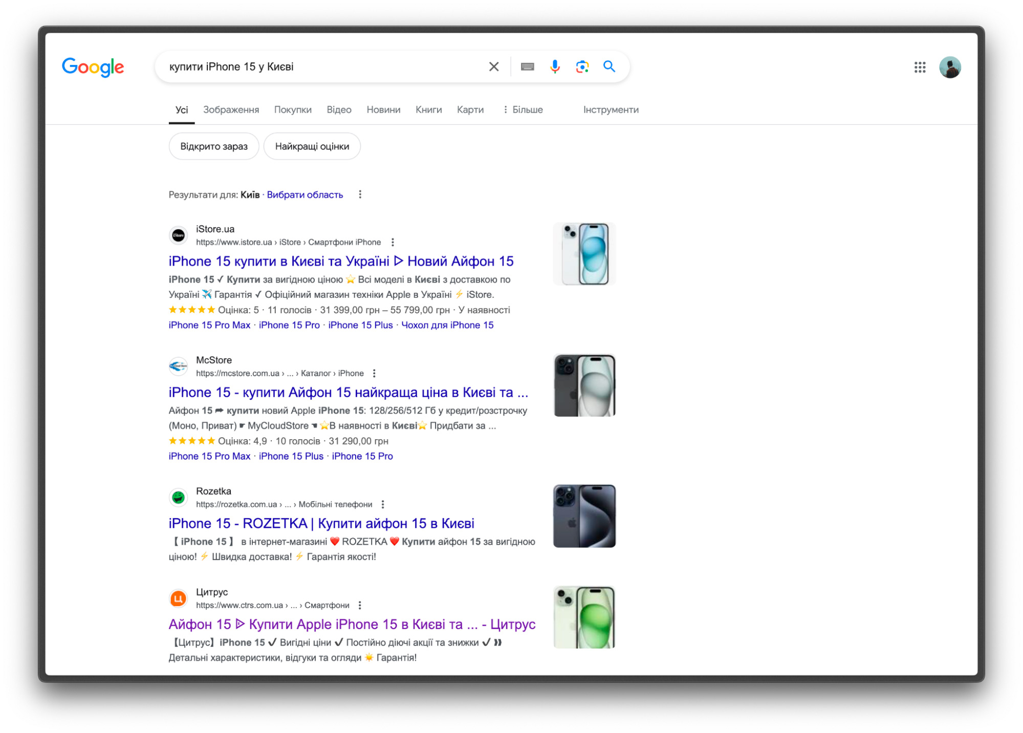Click the iStore.ua site name
This screenshot has width=1023, height=733.
coord(215,229)
